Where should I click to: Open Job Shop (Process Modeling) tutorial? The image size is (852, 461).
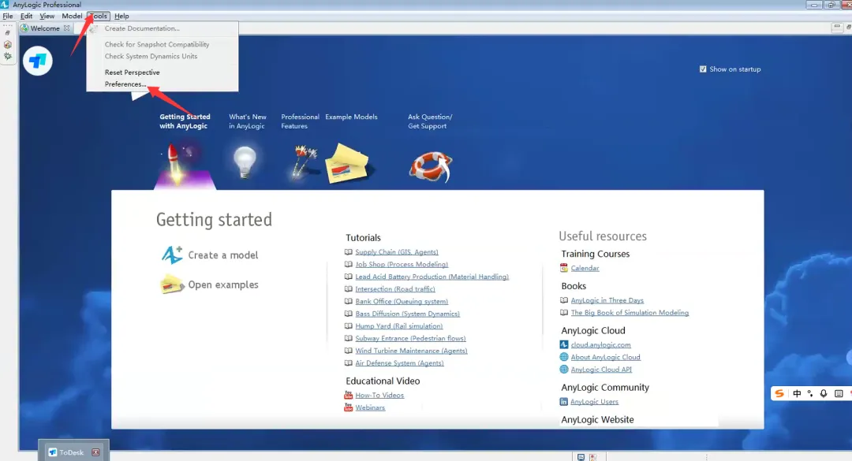point(402,265)
